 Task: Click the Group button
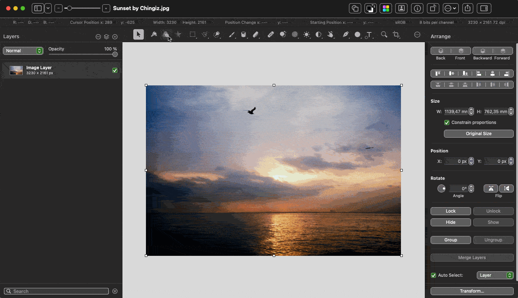click(x=451, y=240)
